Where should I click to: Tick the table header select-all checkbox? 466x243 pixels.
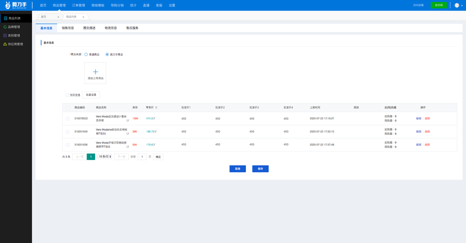tap(68, 108)
